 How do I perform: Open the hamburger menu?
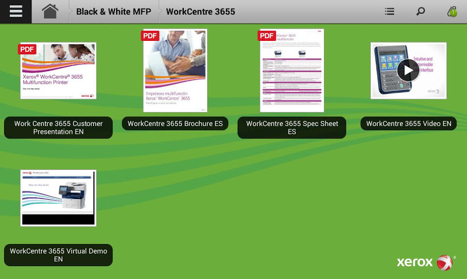point(16,11)
